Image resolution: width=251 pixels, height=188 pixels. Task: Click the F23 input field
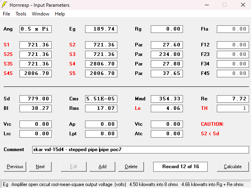[233, 54]
